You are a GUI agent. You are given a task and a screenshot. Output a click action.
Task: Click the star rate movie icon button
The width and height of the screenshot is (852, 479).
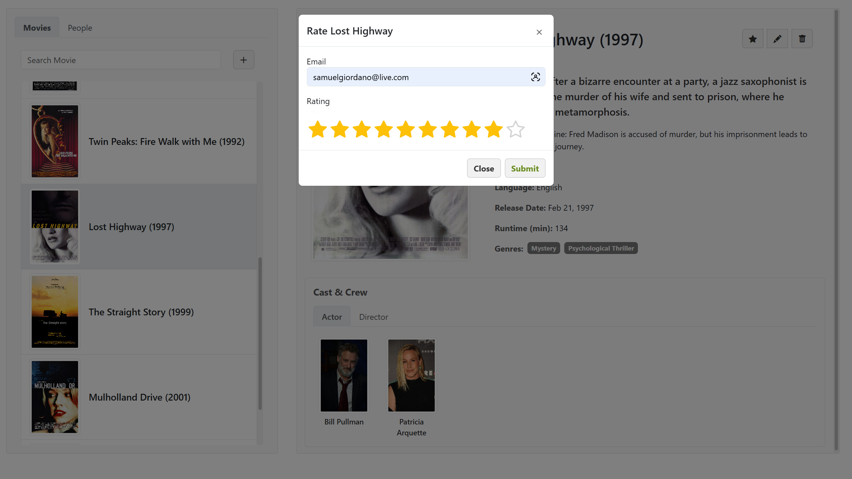tap(752, 39)
